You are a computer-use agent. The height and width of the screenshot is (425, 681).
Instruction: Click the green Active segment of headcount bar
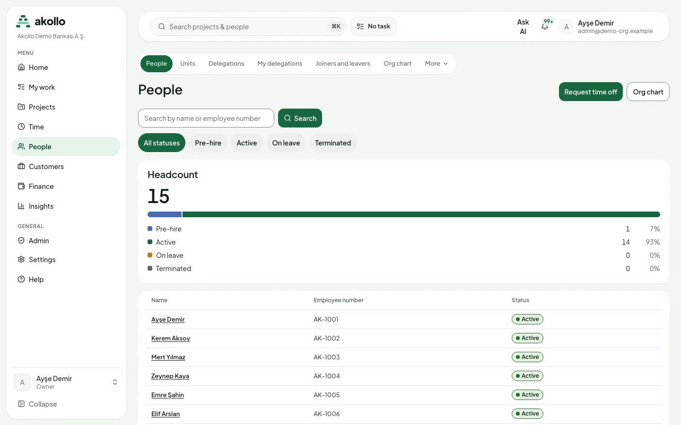tap(421, 214)
